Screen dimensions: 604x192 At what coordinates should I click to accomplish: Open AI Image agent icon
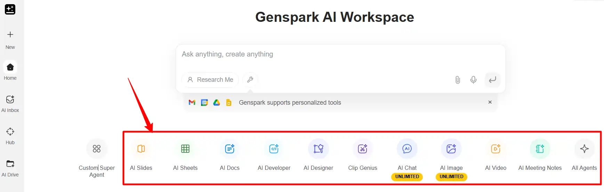coord(451,149)
